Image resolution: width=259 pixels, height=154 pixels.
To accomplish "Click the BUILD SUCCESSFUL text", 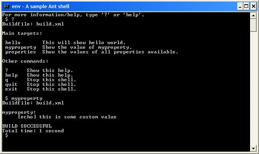I will 27,126.
